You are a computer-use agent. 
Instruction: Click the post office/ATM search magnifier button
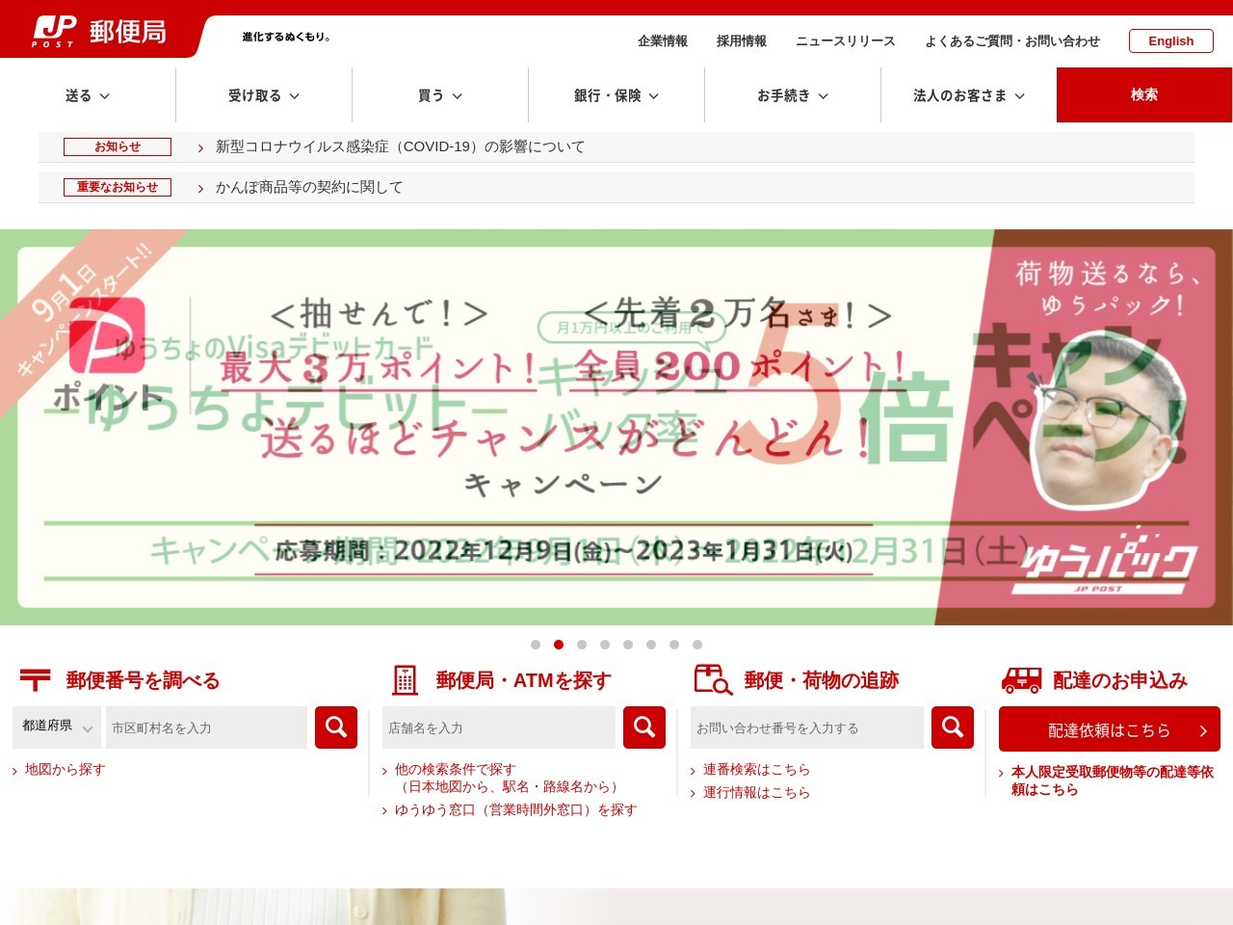coord(644,727)
